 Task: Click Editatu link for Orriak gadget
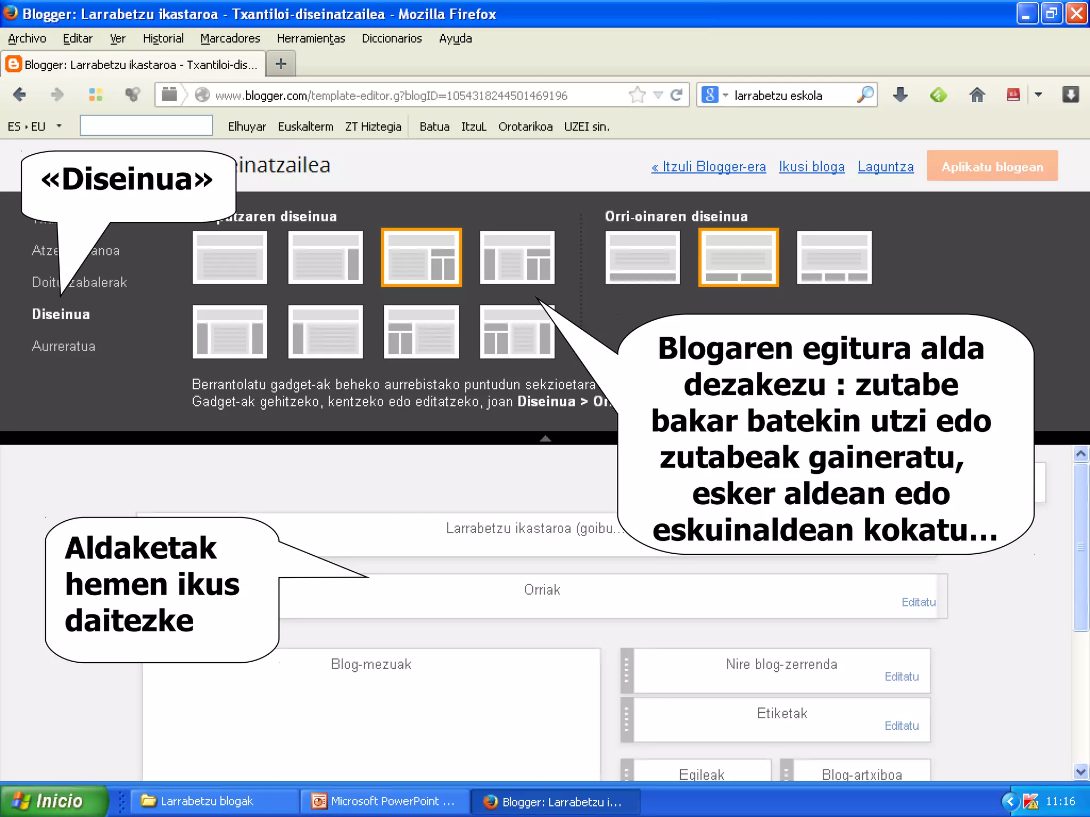(x=919, y=602)
